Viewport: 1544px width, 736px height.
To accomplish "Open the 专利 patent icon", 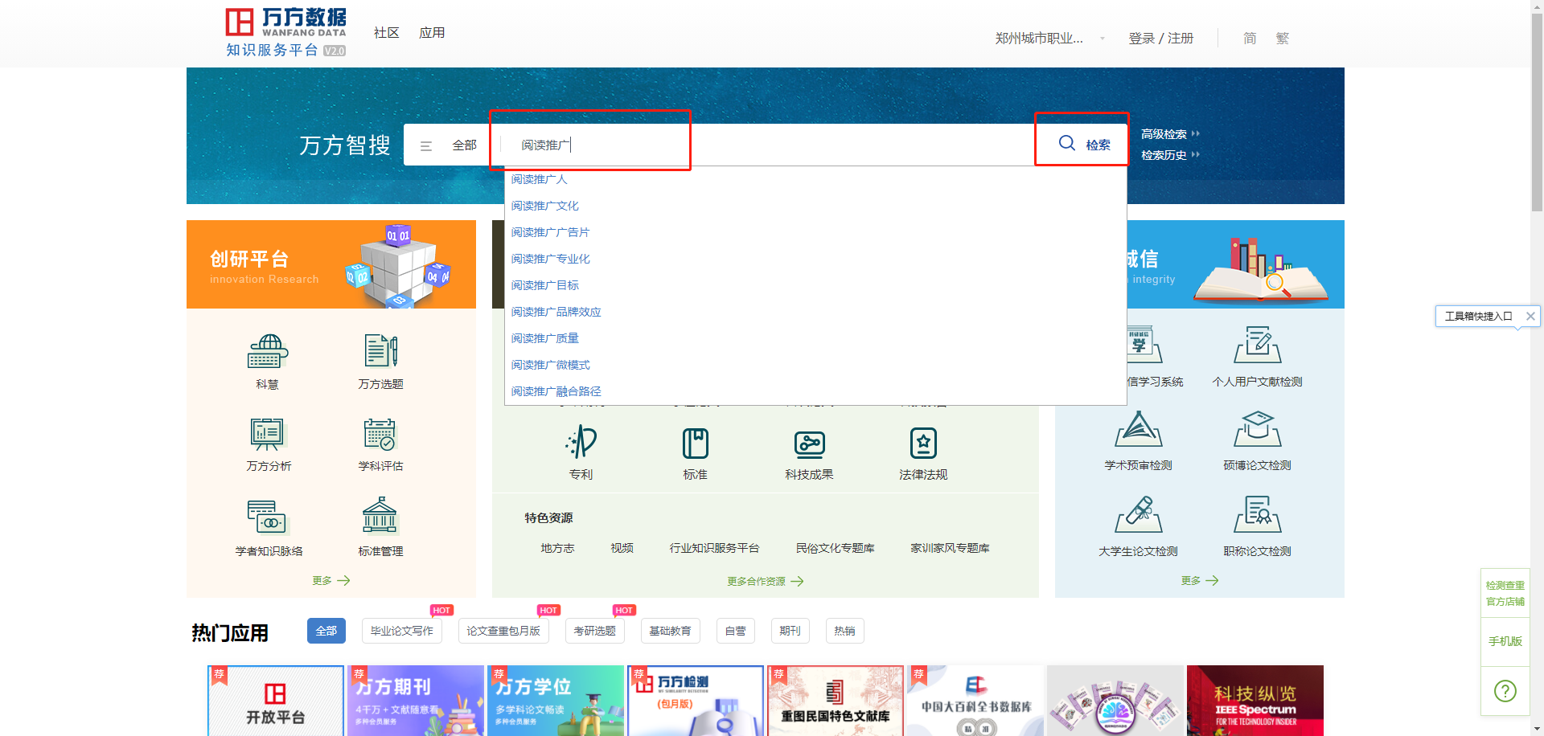I will (581, 443).
